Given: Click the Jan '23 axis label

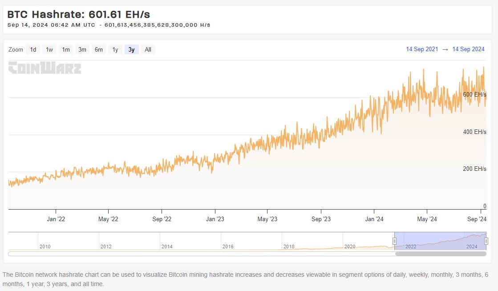Looking at the screenshot, I should pyautogui.click(x=215, y=219).
